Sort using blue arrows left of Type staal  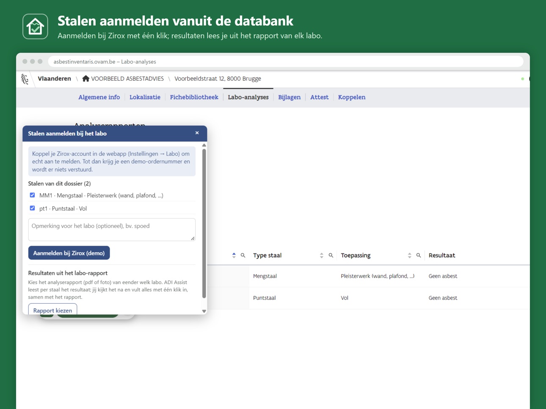[234, 255]
